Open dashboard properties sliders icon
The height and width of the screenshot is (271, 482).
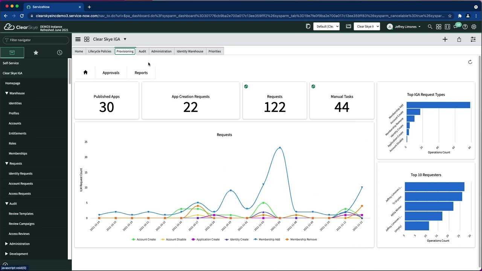point(473,39)
